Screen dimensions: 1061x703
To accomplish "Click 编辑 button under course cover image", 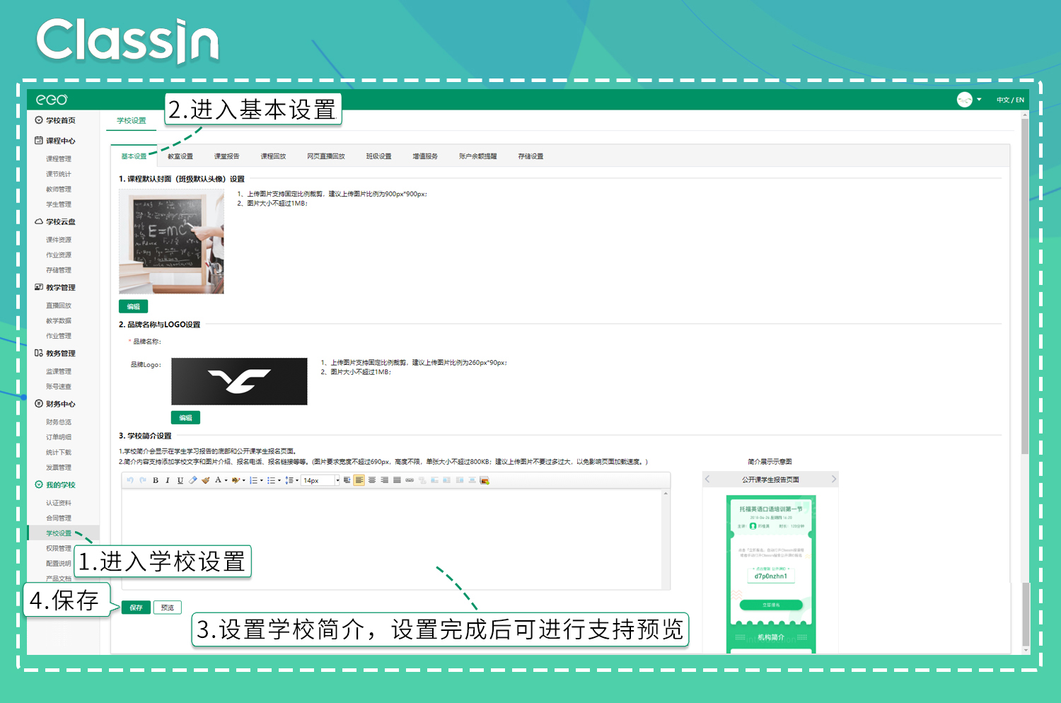I will [133, 306].
